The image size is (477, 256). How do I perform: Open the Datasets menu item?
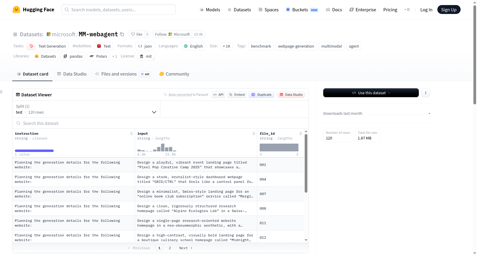239,10
